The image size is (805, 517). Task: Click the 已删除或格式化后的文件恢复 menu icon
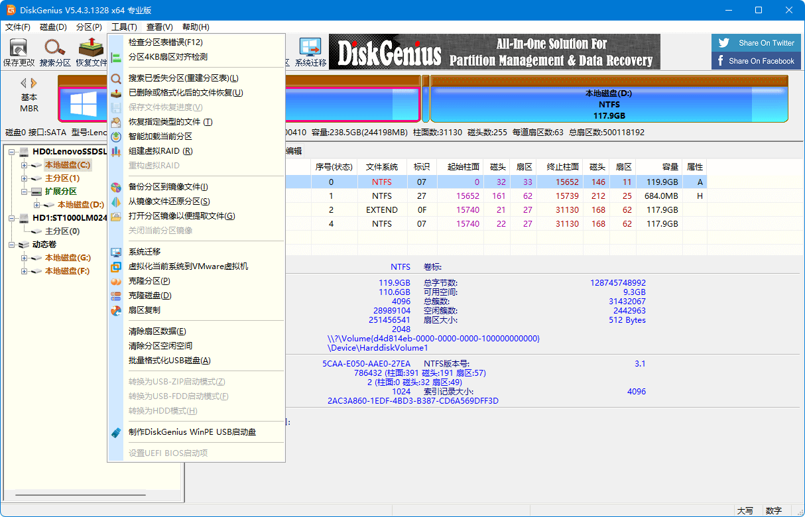point(116,93)
